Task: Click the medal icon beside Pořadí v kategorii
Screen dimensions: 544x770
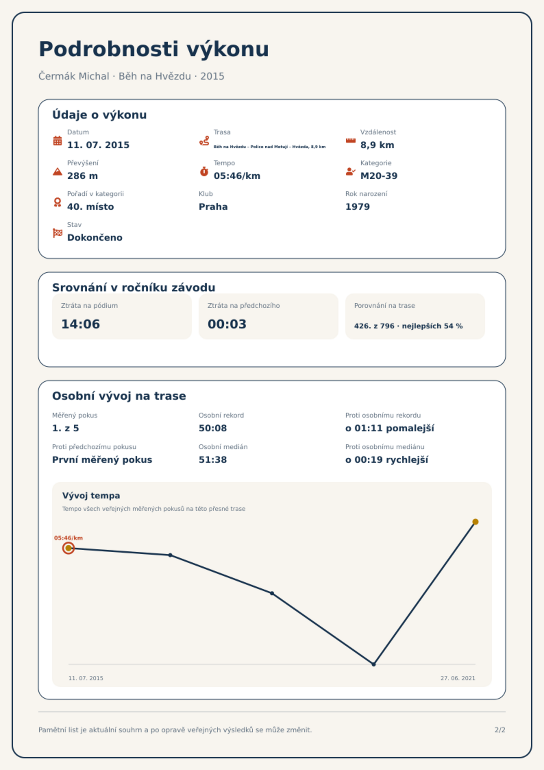Action: pyautogui.click(x=58, y=202)
